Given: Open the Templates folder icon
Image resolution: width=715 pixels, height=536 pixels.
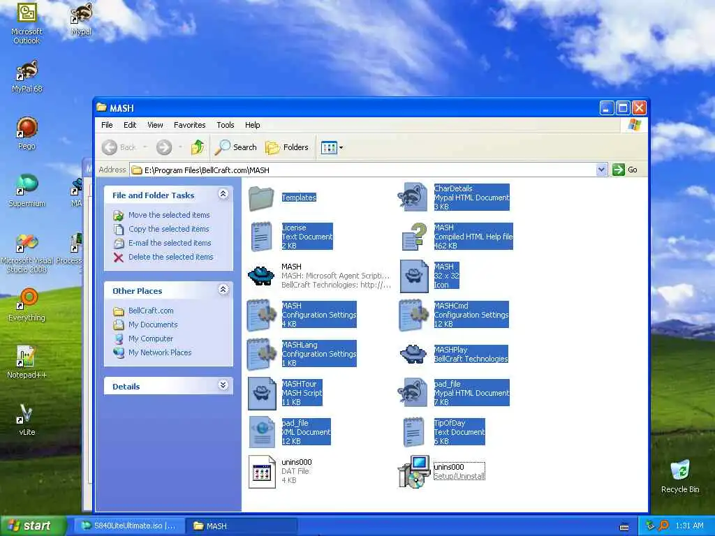Looking at the screenshot, I should [x=261, y=198].
